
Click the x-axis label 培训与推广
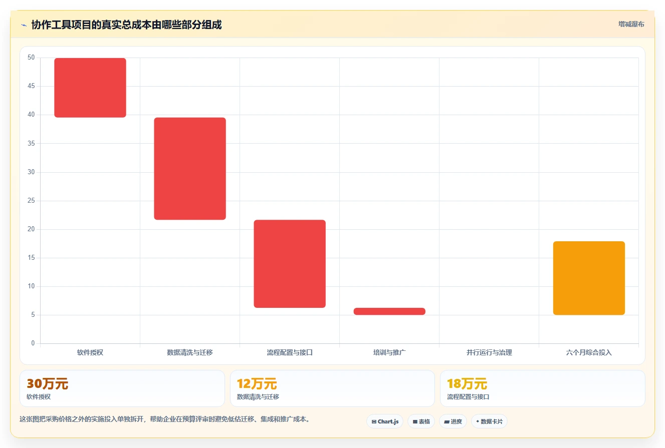point(389,352)
